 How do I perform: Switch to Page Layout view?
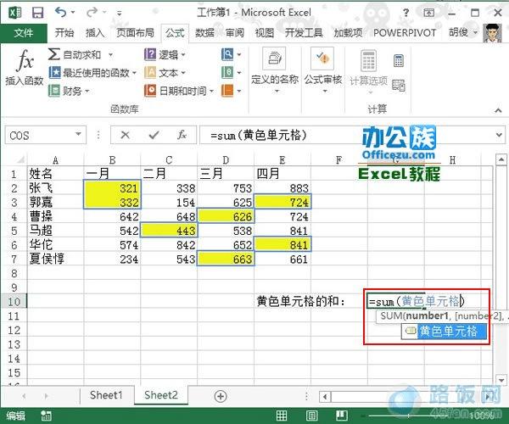tap(311, 416)
